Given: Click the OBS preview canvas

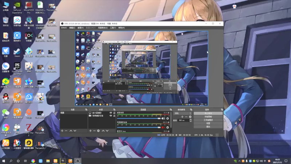Looking at the screenshot, I should [141, 69].
